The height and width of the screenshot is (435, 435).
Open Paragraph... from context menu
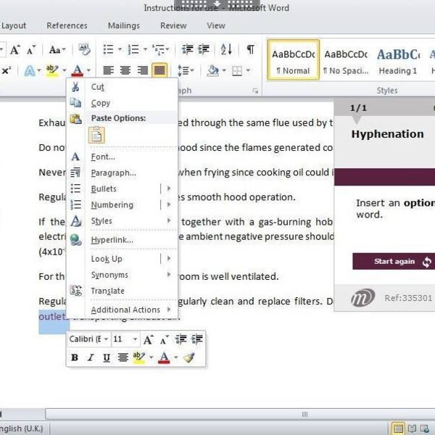click(122, 173)
